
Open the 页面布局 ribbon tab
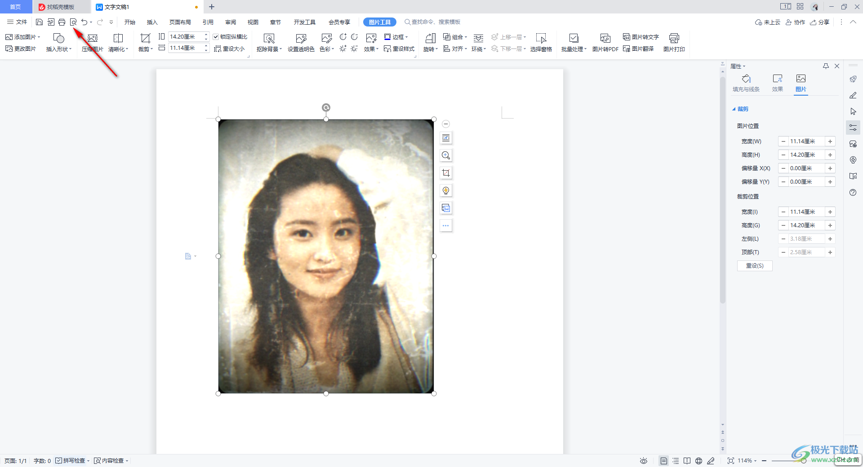tap(180, 22)
